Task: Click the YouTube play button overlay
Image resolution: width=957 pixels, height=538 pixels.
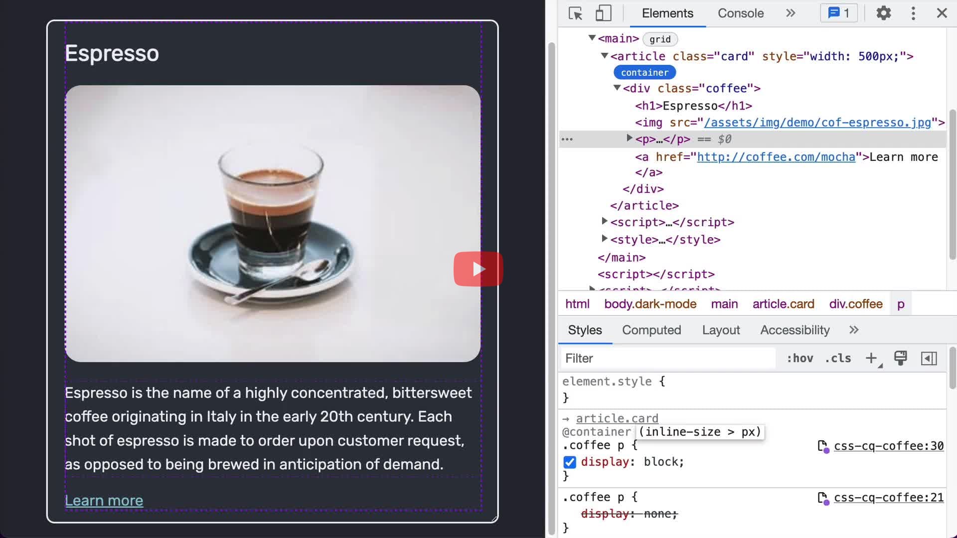Action: click(478, 269)
